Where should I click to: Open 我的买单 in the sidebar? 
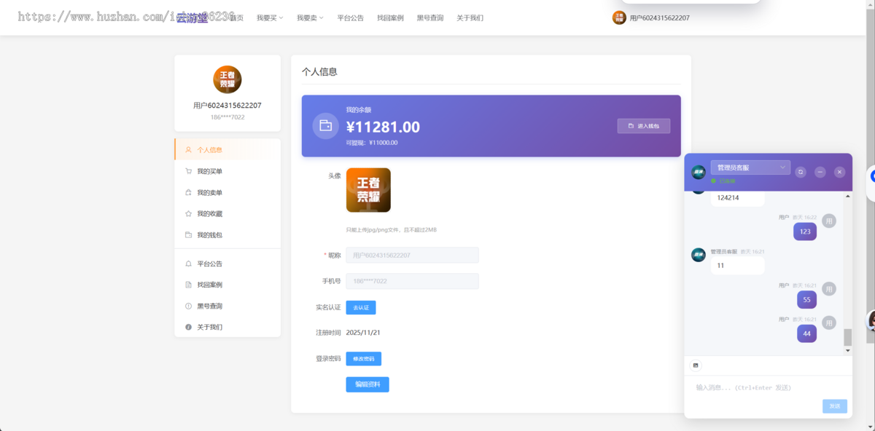point(227,171)
